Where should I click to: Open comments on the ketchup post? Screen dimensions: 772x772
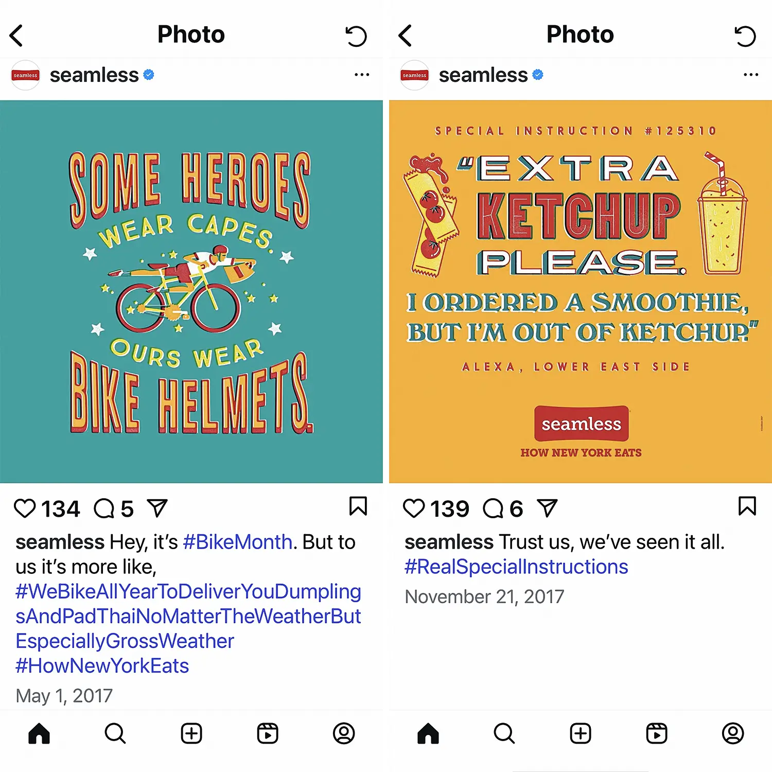(494, 508)
